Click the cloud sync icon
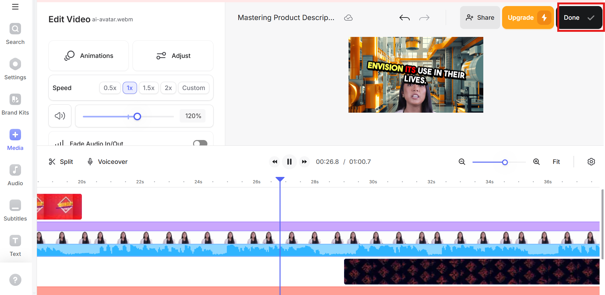 349,18
